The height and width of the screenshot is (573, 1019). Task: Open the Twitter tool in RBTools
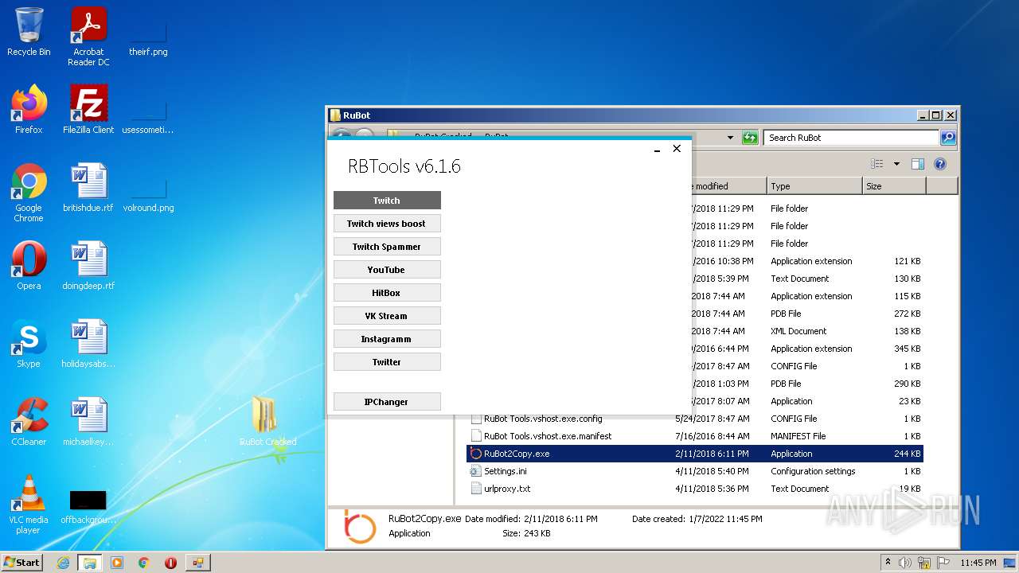pos(387,362)
